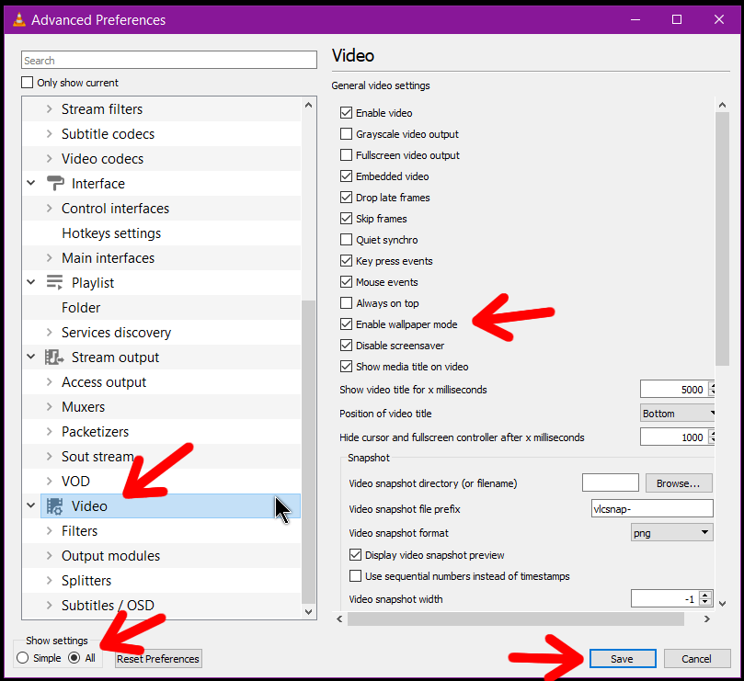Click Reset Preferences button
Screen dimensions: 744x681
click(158, 658)
